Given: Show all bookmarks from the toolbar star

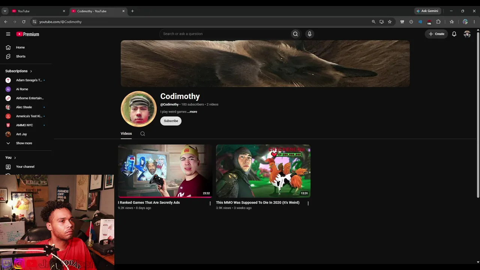Looking at the screenshot, I should (x=451, y=22).
